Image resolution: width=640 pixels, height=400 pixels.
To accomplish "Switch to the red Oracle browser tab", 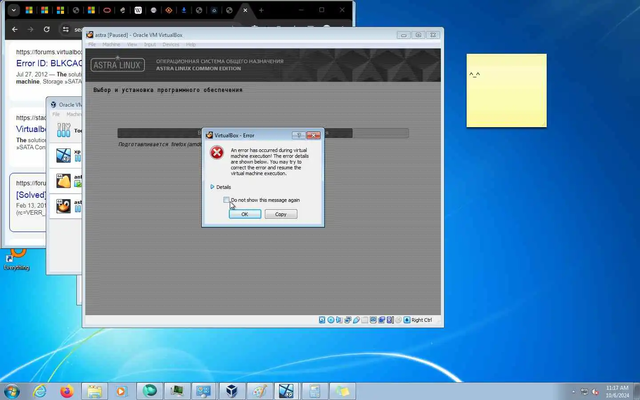I will 107,10.
